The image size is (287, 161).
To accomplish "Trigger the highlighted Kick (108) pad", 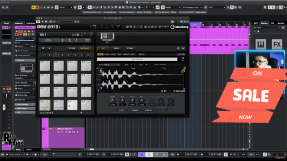I will [x=45, y=105].
